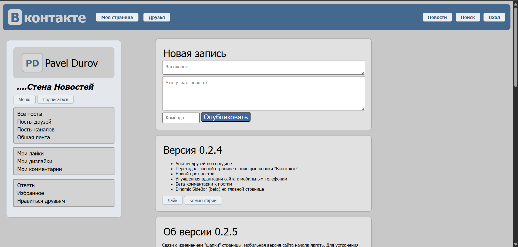
Task: Click into the Команда input field
Action: coord(181,118)
